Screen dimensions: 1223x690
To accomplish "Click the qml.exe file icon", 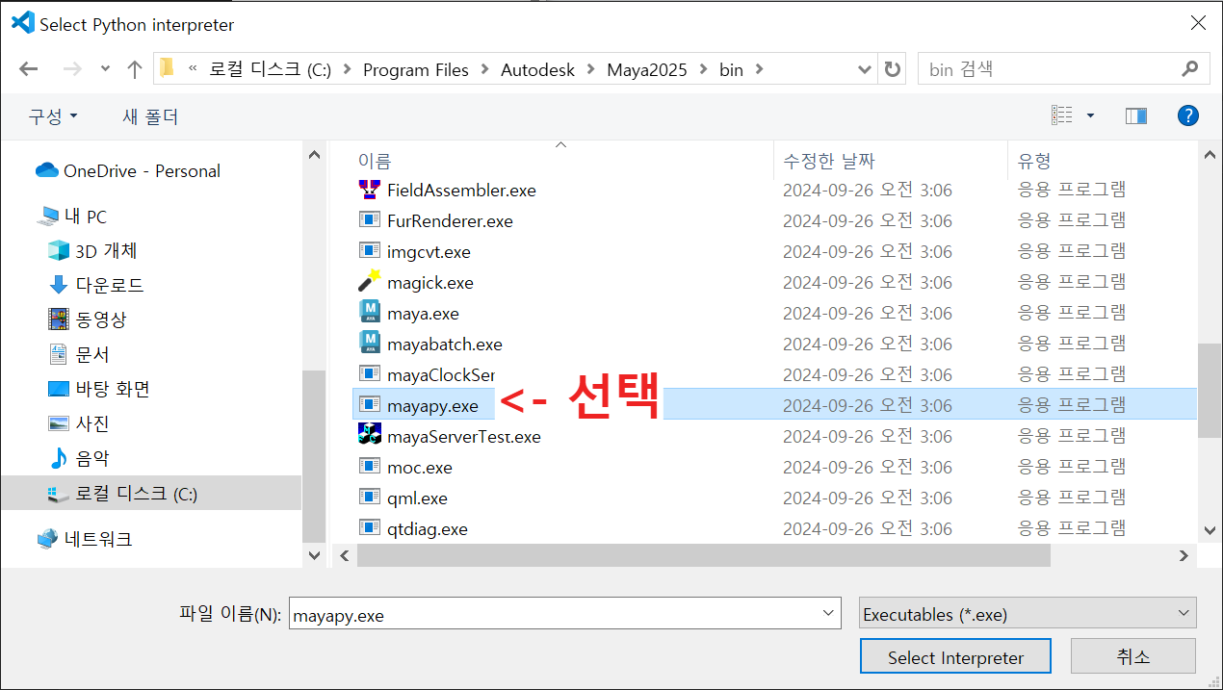I will 370,498.
